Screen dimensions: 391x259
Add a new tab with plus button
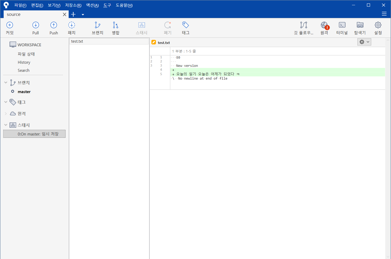coord(73,14)
